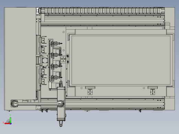Select the large rectangular tray panel
The width and height of the screenshot is (179, 134).
point(121,60)
